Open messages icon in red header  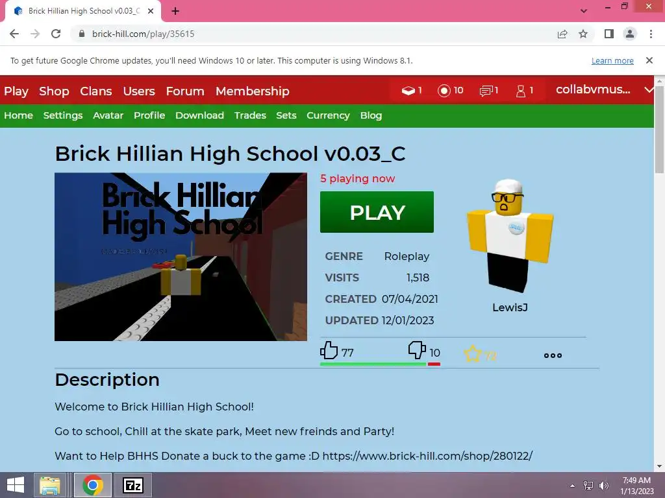tap(486, 91)
